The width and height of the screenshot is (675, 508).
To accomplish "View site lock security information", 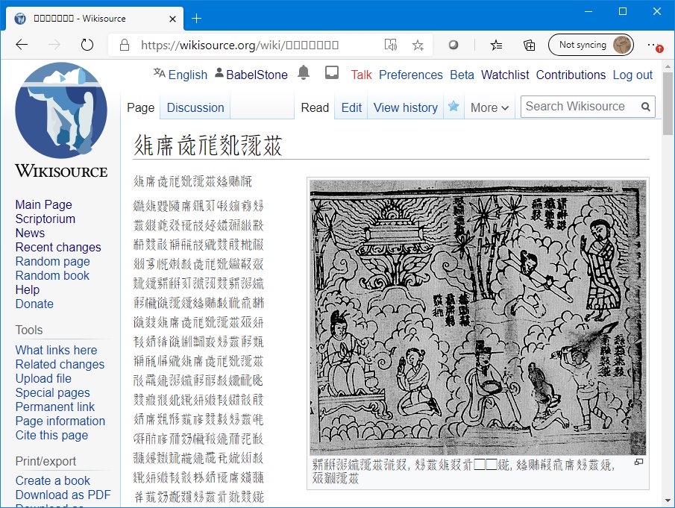I will pyautogui.click(x=125, y=45).
